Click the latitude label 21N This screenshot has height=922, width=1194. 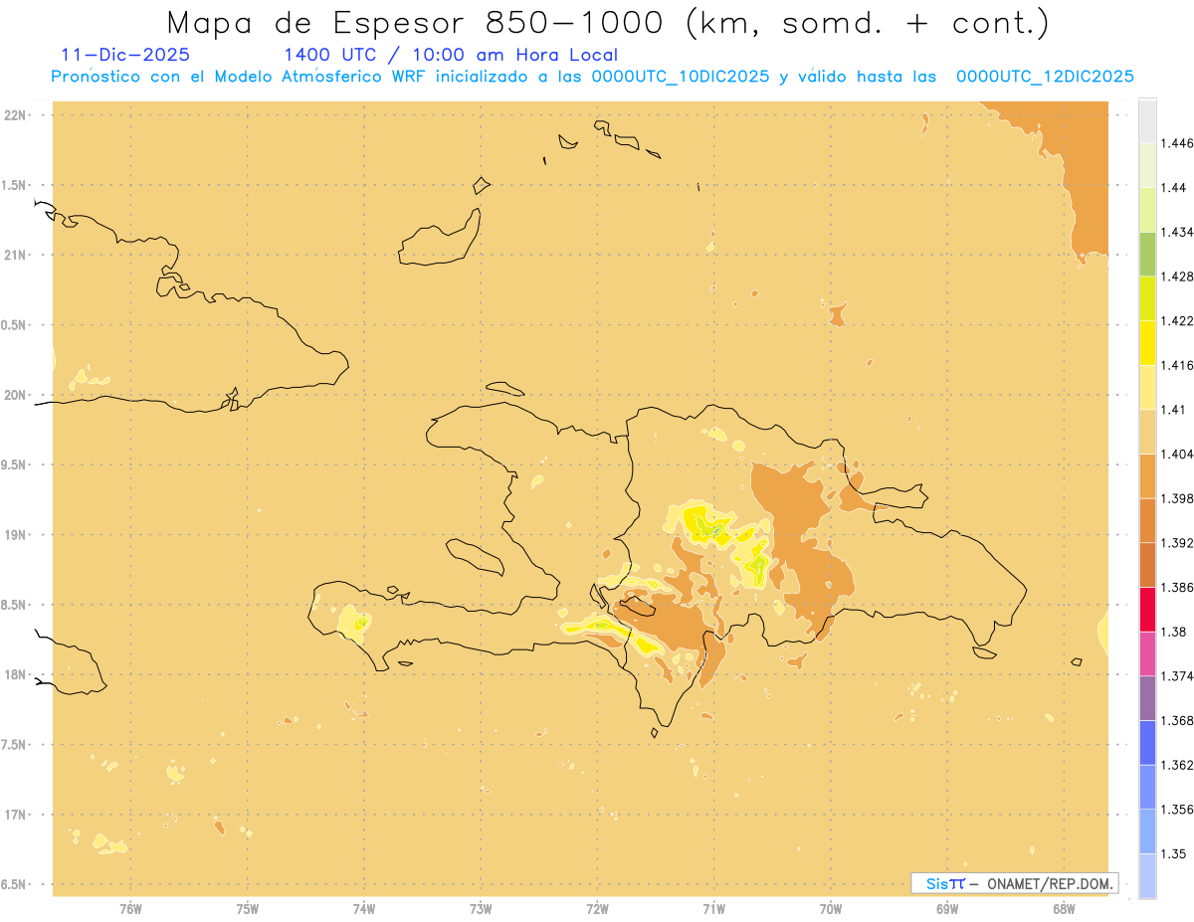[17, 255]
